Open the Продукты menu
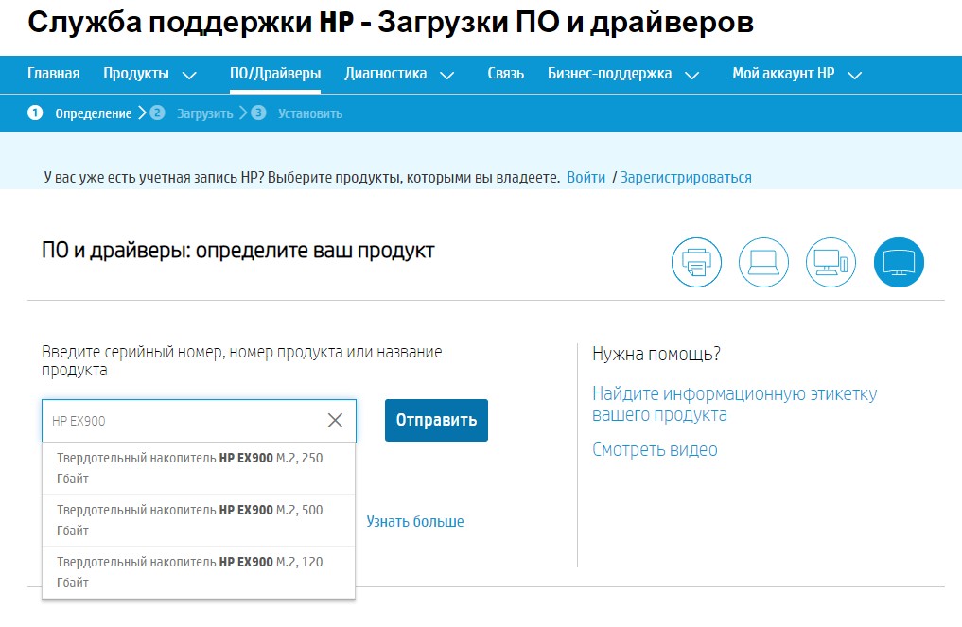962x627 pixels. (136, 74)
